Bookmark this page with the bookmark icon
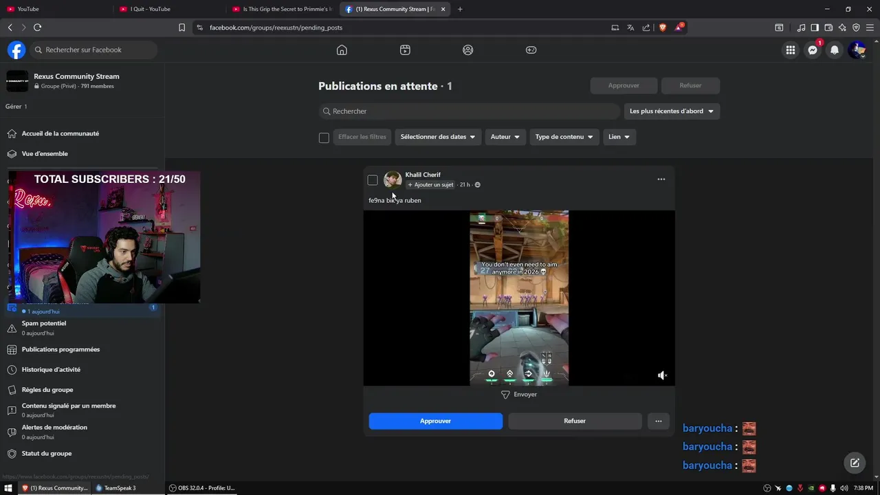This screenshot has height=495, width=880. (181, 27)
